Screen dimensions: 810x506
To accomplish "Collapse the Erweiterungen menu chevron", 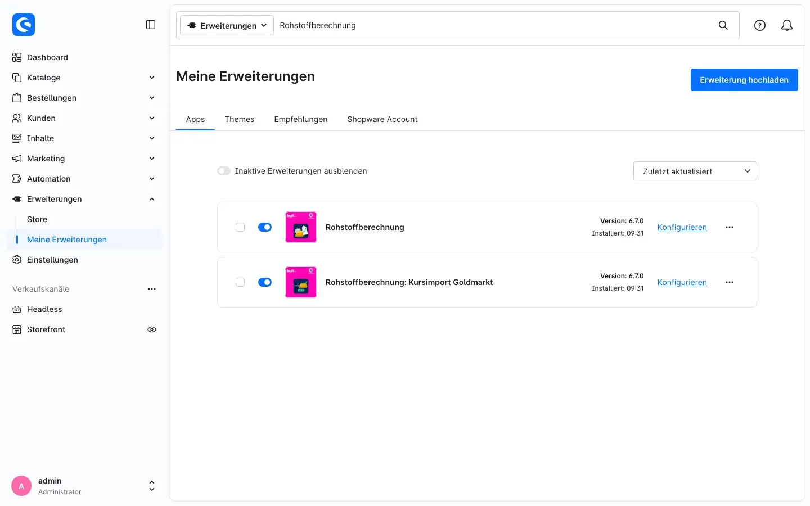I will (x=152, y=199).
